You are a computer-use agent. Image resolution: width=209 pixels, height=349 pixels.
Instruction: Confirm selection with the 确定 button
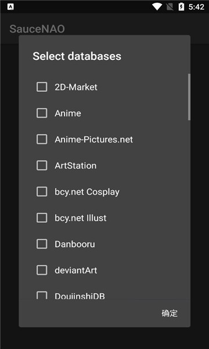point(170,313)
